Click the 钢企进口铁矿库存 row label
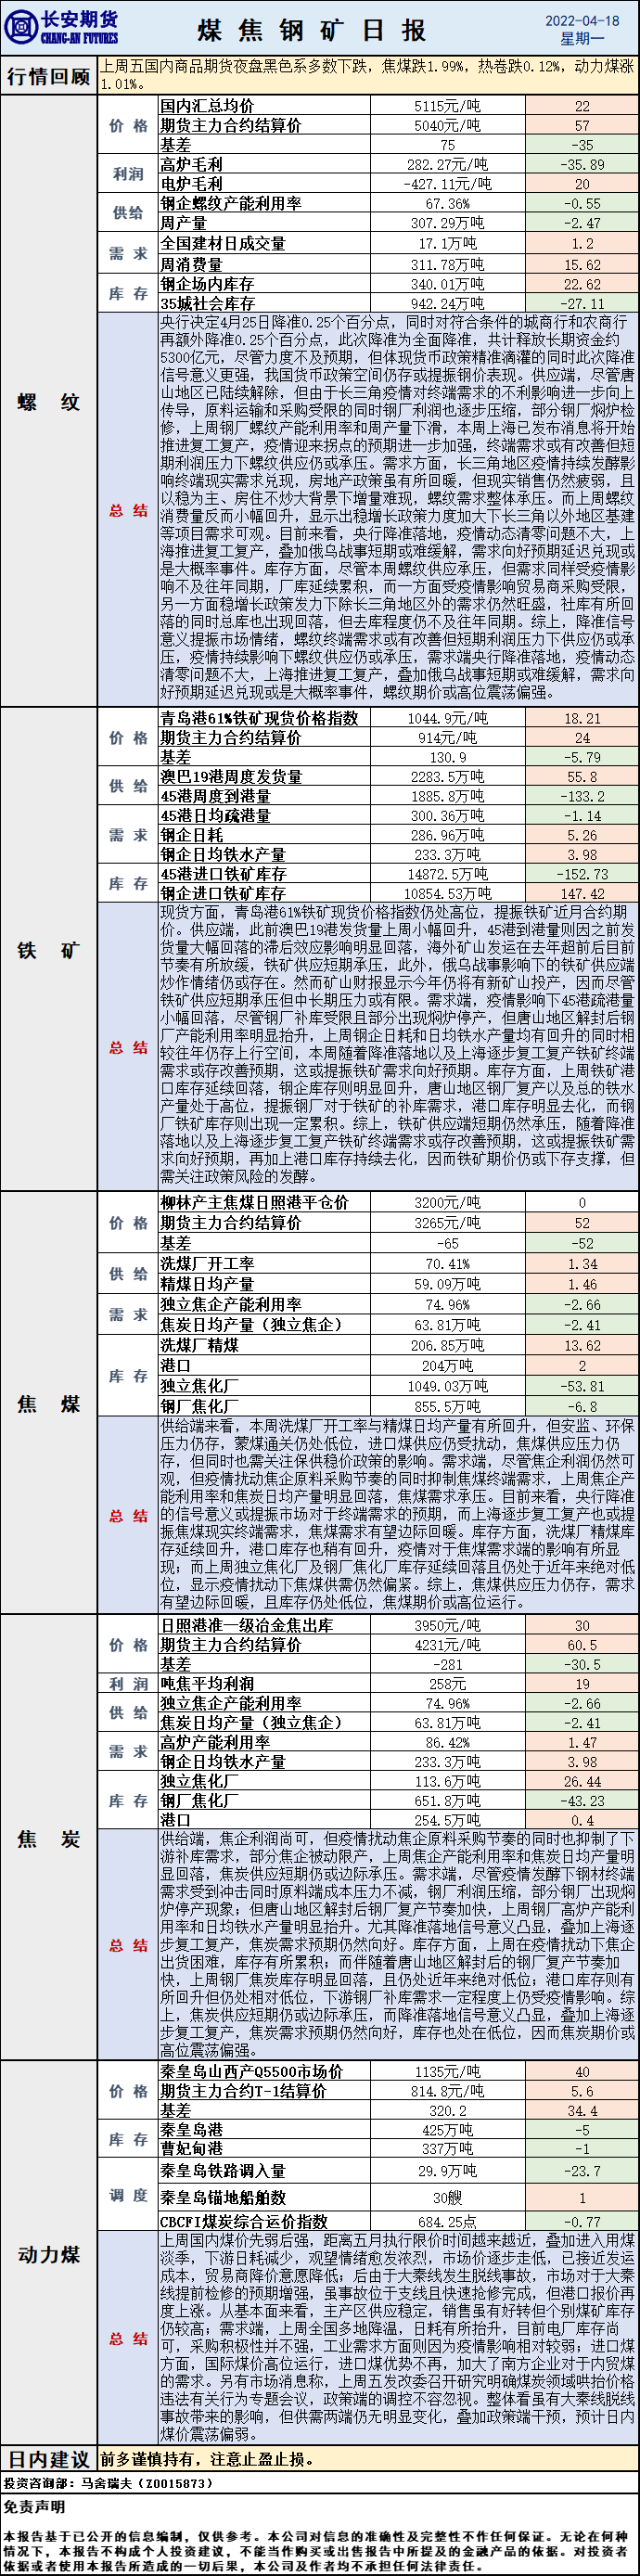640x2576 pixels. (x=223, y=894)
